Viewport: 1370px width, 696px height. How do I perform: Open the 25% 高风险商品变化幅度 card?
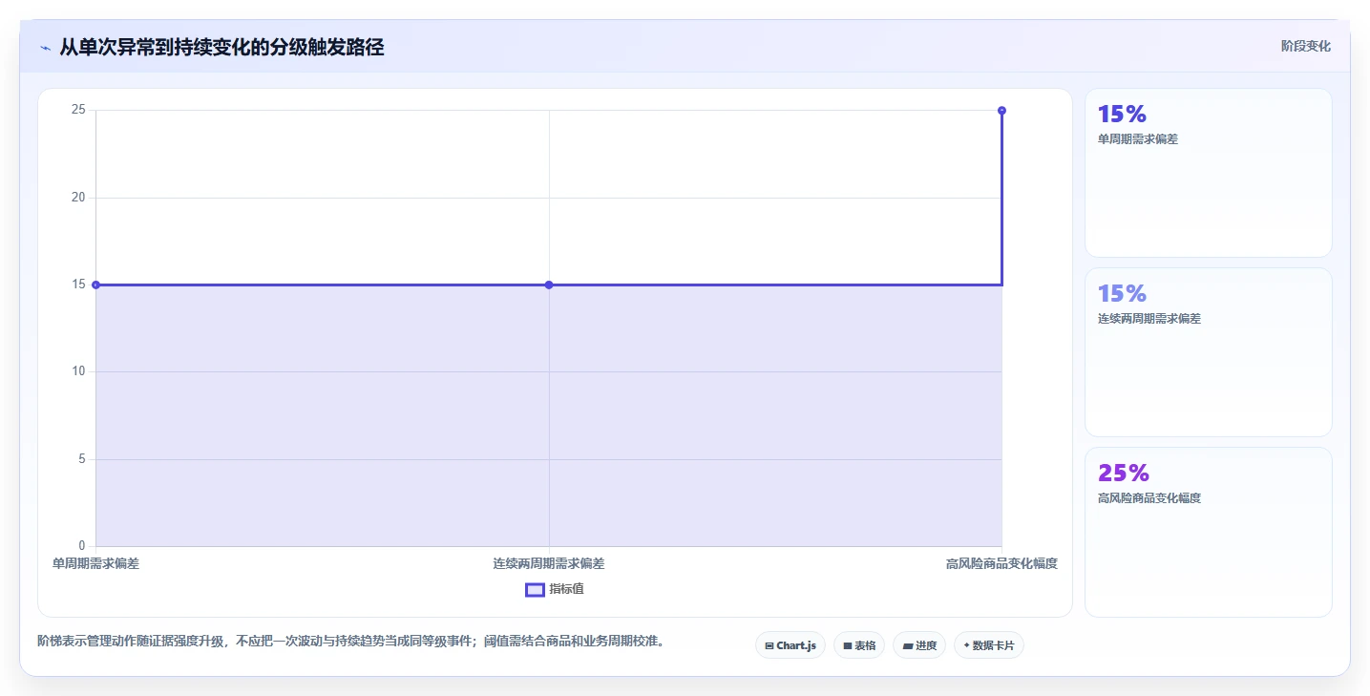pos(1208,532)
